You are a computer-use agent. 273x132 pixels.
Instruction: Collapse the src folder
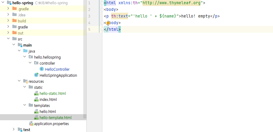[8, 39]
